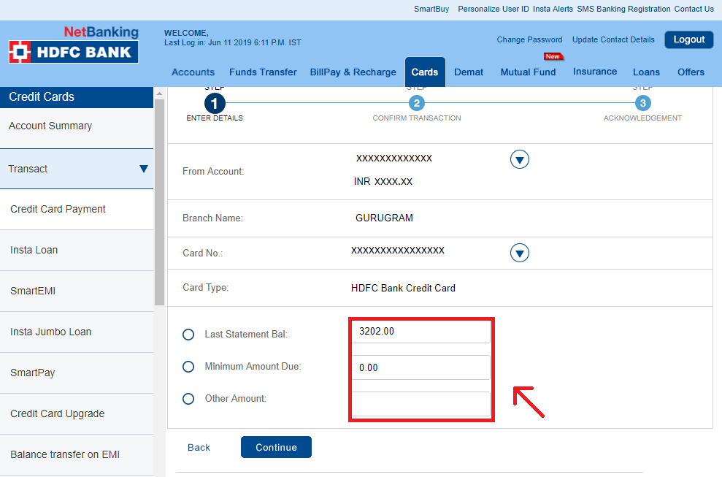Click the Credit Cards sidebar header

point(77,96)
